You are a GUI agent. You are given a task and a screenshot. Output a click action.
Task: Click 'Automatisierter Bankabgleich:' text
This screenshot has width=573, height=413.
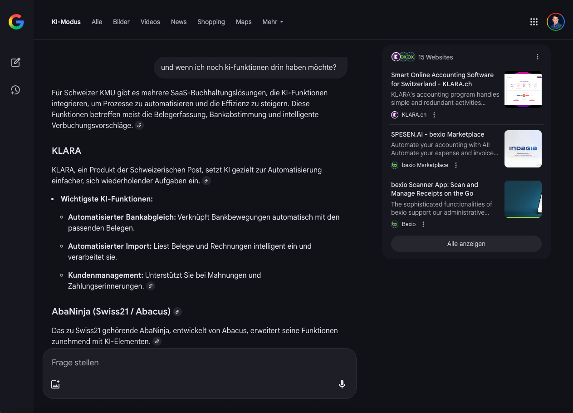[122, 217]
